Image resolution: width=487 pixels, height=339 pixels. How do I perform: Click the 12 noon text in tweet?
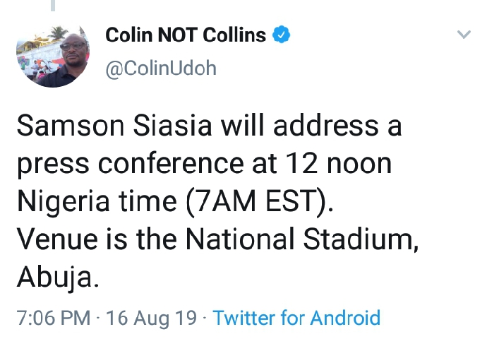click(x=339, y=163)
